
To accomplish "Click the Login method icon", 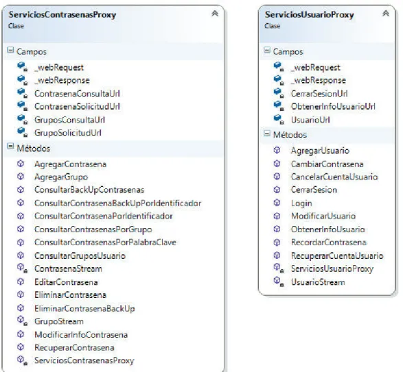I will [277, 203].
